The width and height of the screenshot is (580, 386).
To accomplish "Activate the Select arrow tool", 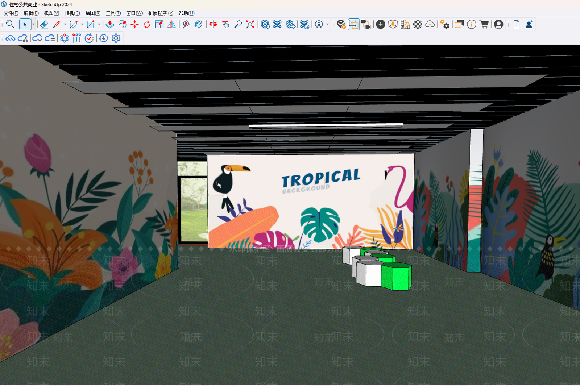I will tap(25, 24).
